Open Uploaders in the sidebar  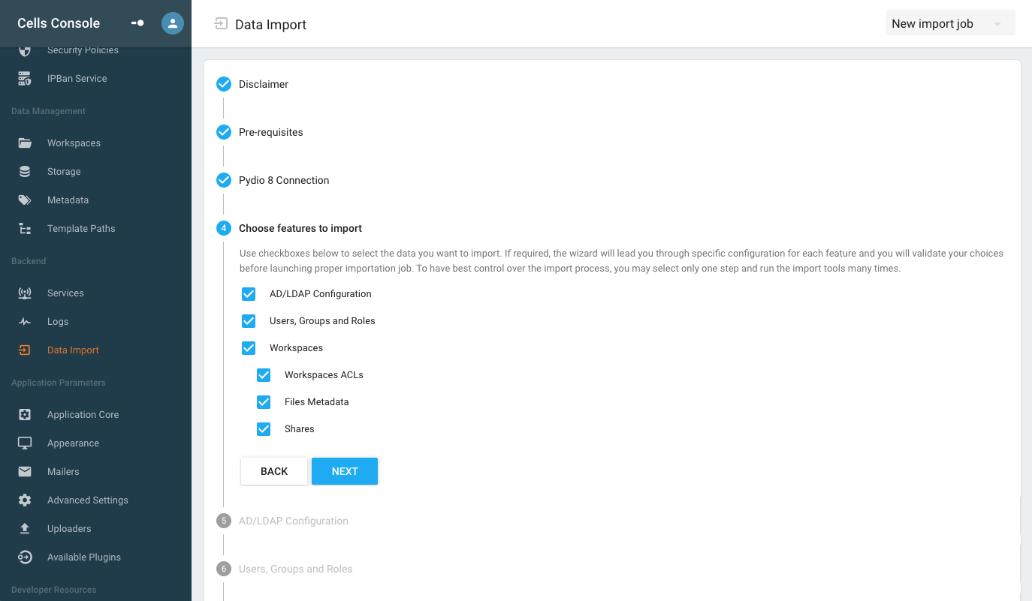(69, 529)
